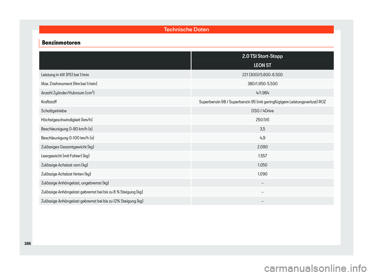Image resolution: width=373 pixels, height=275 pixels.
Task: Select the 'Benzinmotoren' section heading
Action: tap(61, 43)
